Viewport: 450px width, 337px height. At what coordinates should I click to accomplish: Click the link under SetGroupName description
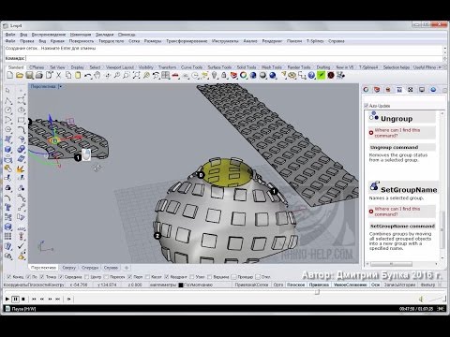point(397,212)
